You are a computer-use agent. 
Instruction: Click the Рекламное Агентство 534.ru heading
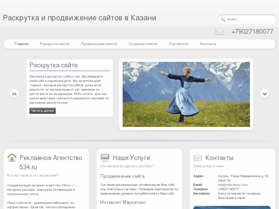coord(51,162)
